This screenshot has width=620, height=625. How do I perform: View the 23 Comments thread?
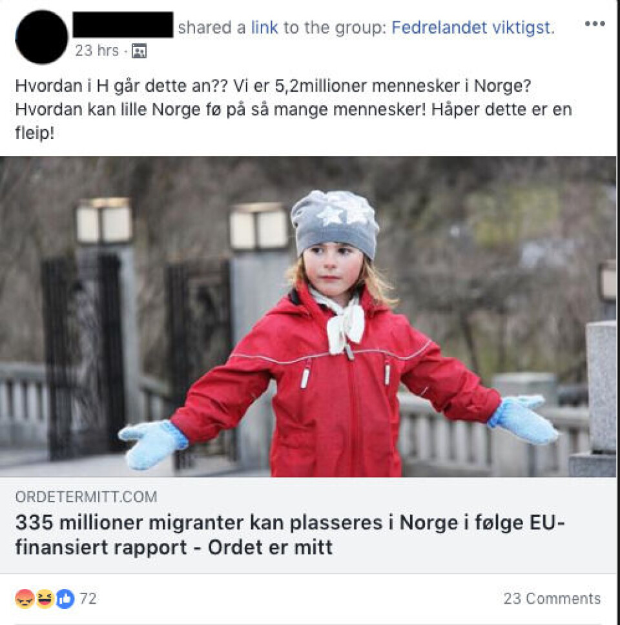(552, 599)
